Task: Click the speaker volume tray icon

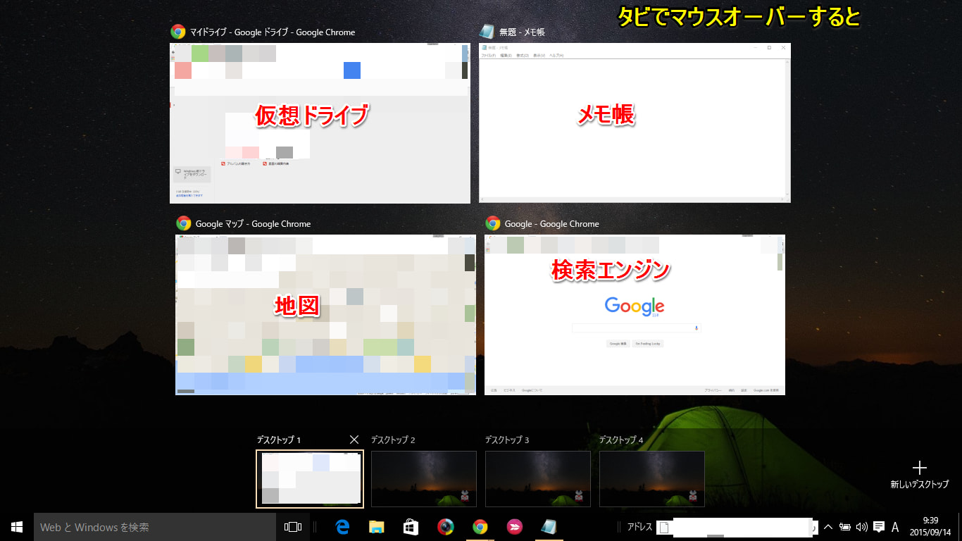Action: click(x=861, y=527)
